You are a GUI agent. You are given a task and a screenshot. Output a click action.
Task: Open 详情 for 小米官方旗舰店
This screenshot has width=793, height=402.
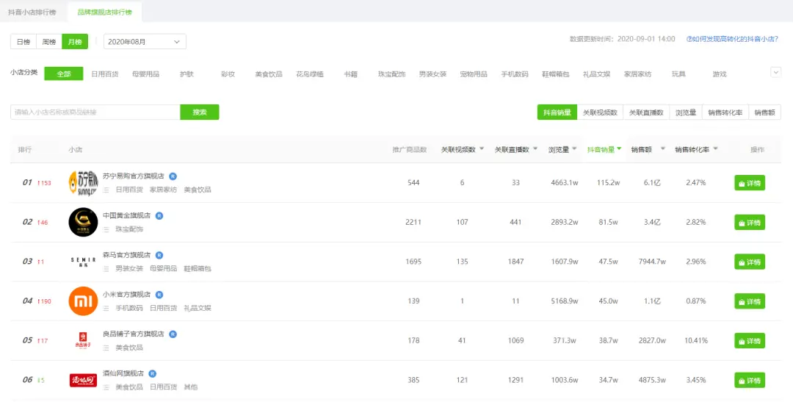pos(750,301)
